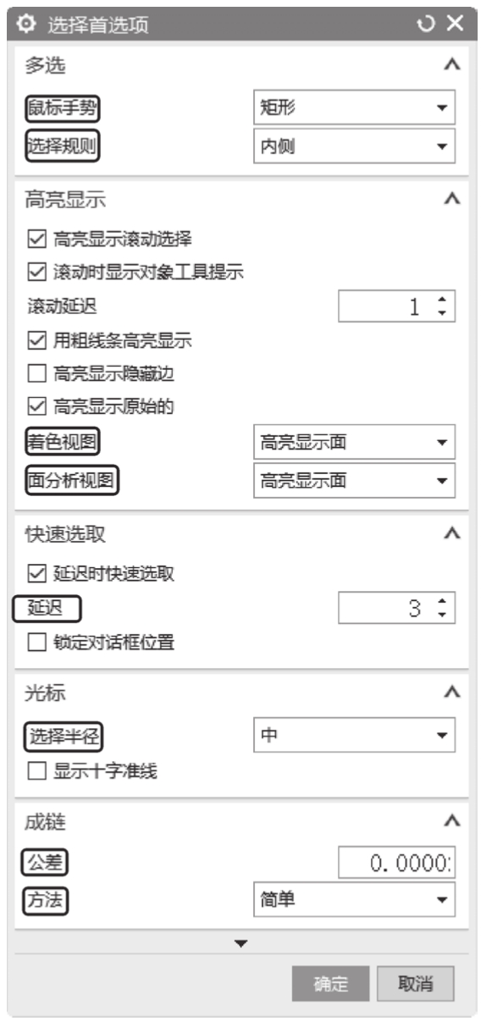The height and width of the screenshot is (1021, 481).
Task: Enable 锁定对话框位置 checkbox
Action: click(x=34, y=641)
